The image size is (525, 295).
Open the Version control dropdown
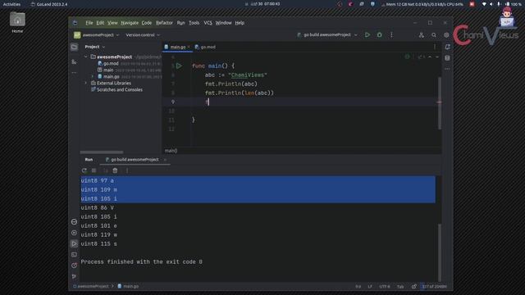143,34
